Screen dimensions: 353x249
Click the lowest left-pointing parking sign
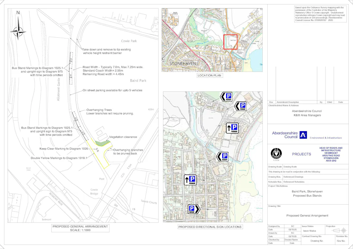[x=223, y=157]
